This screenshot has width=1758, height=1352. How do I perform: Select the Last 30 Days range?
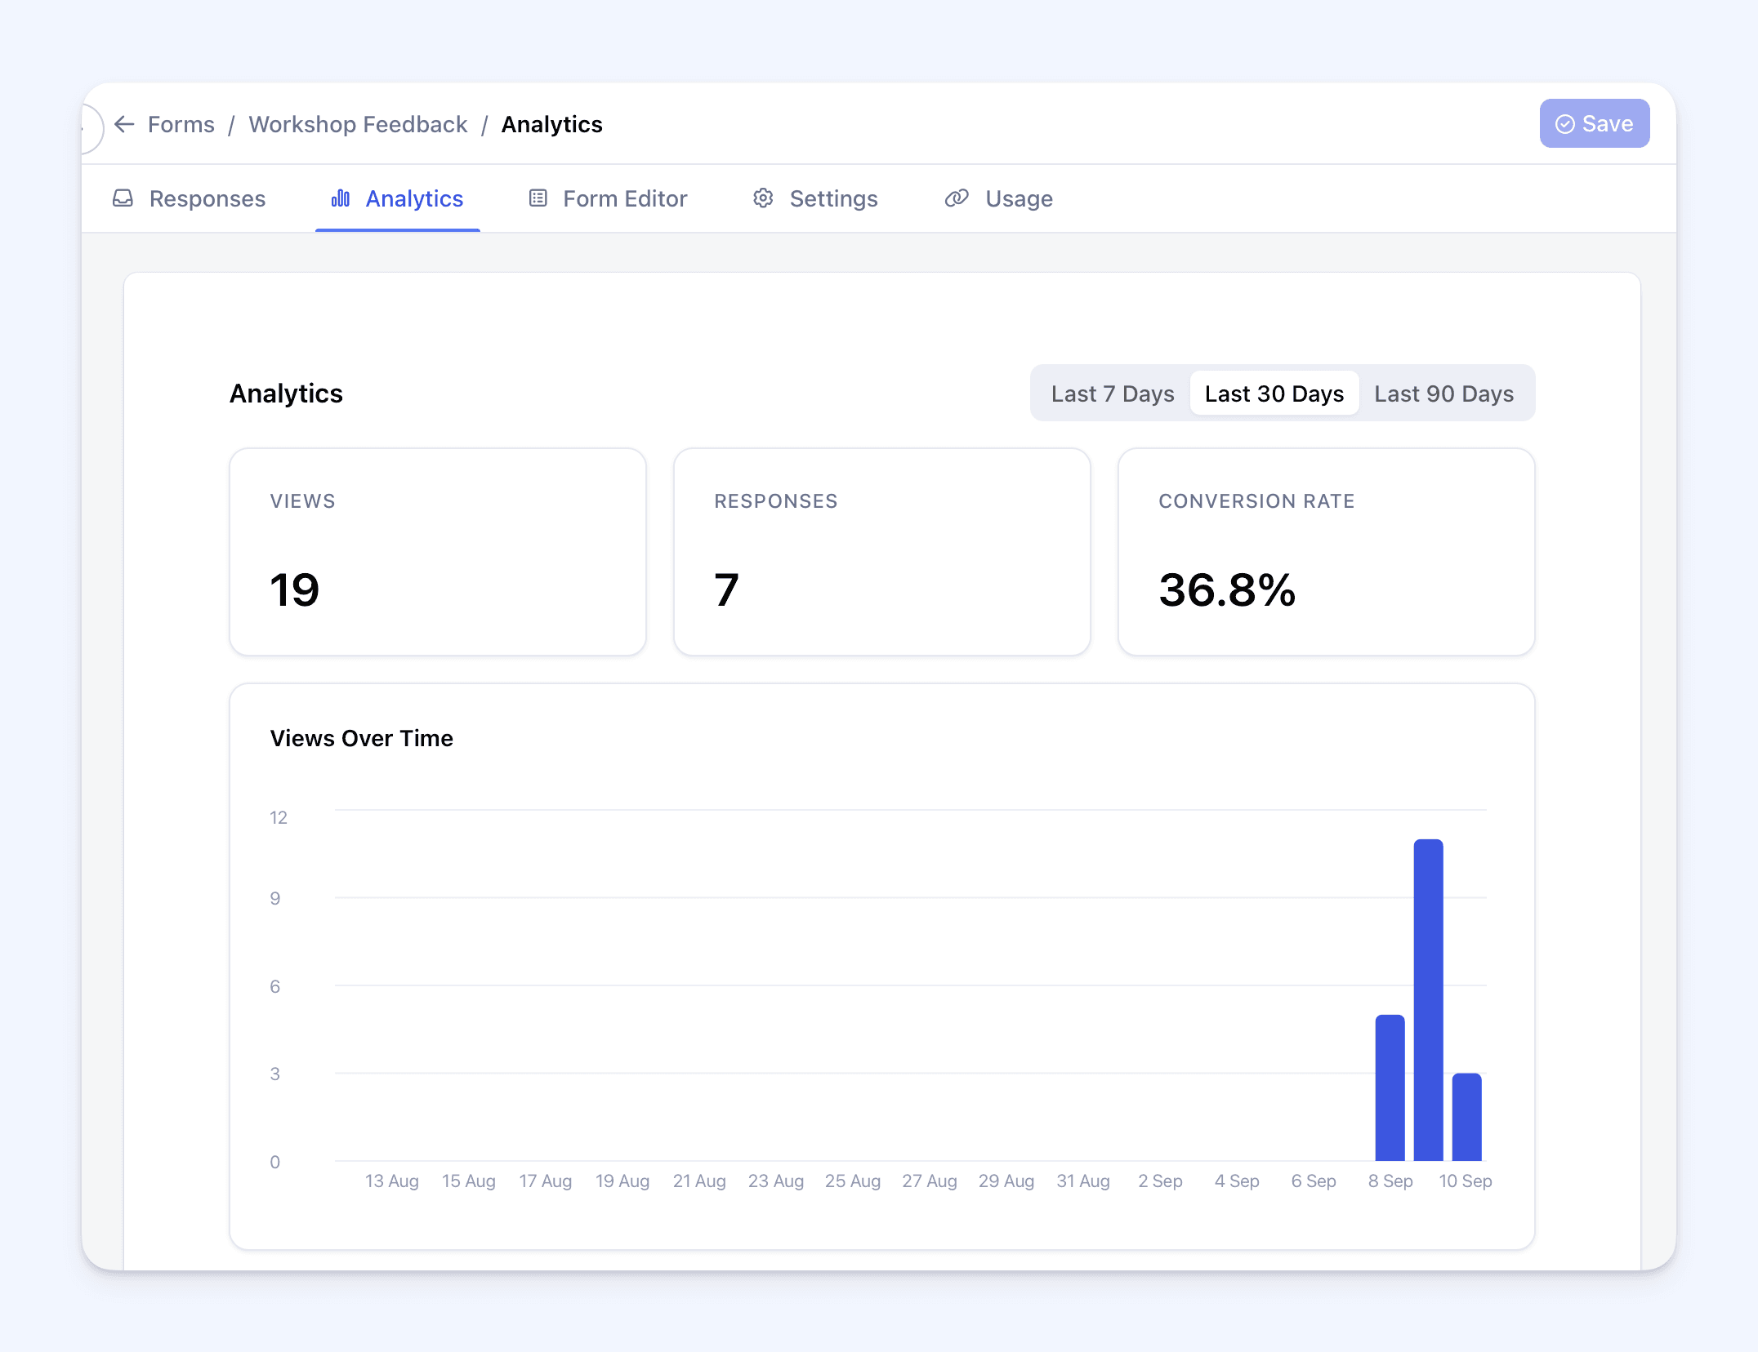point(1274,394)
